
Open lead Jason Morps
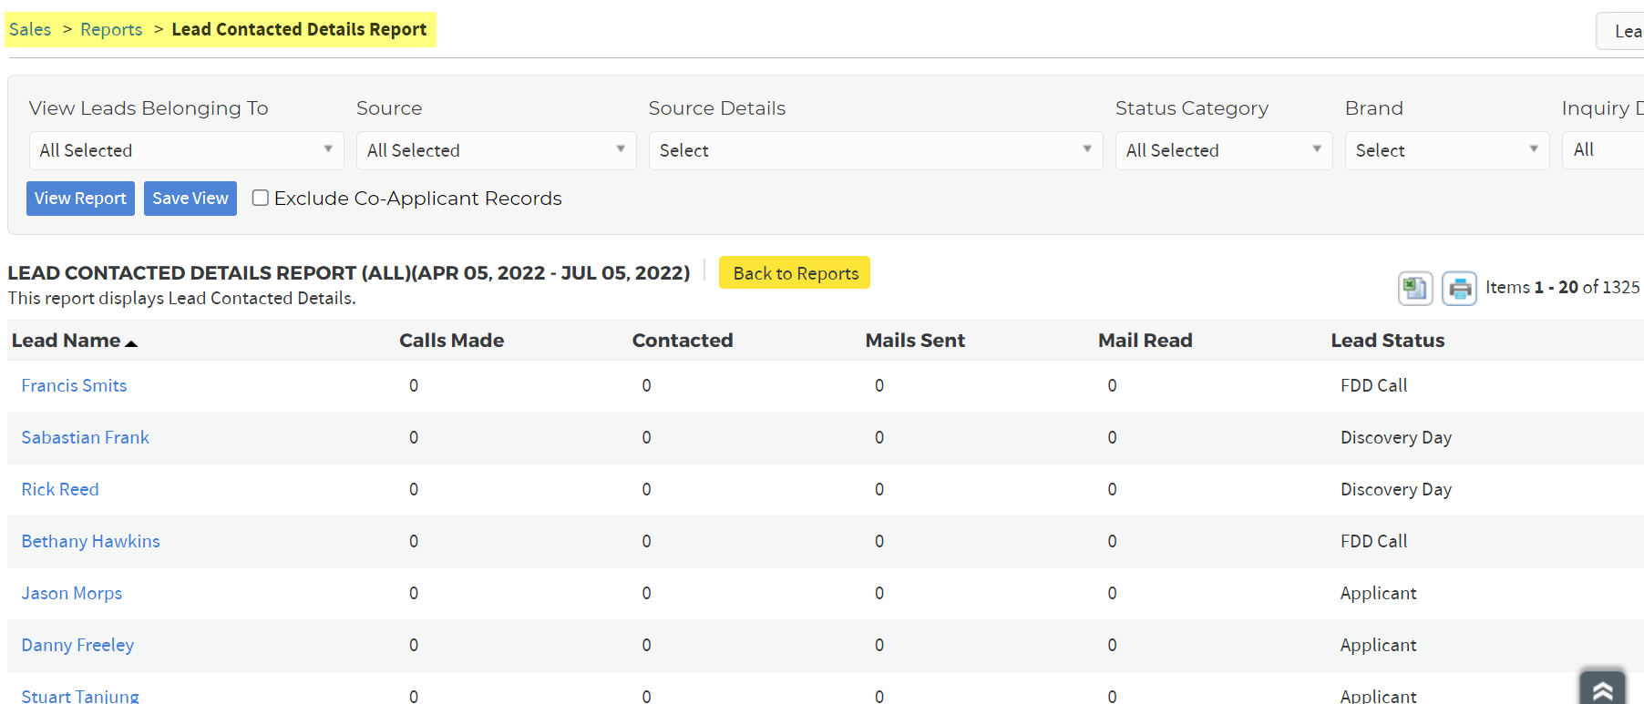[71, 593]
